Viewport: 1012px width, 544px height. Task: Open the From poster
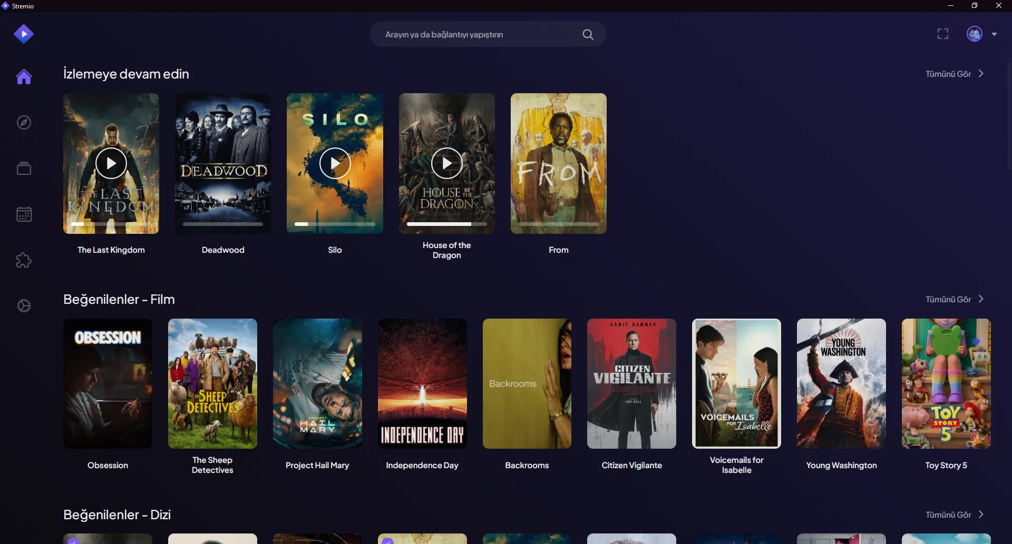click(559, 164)
